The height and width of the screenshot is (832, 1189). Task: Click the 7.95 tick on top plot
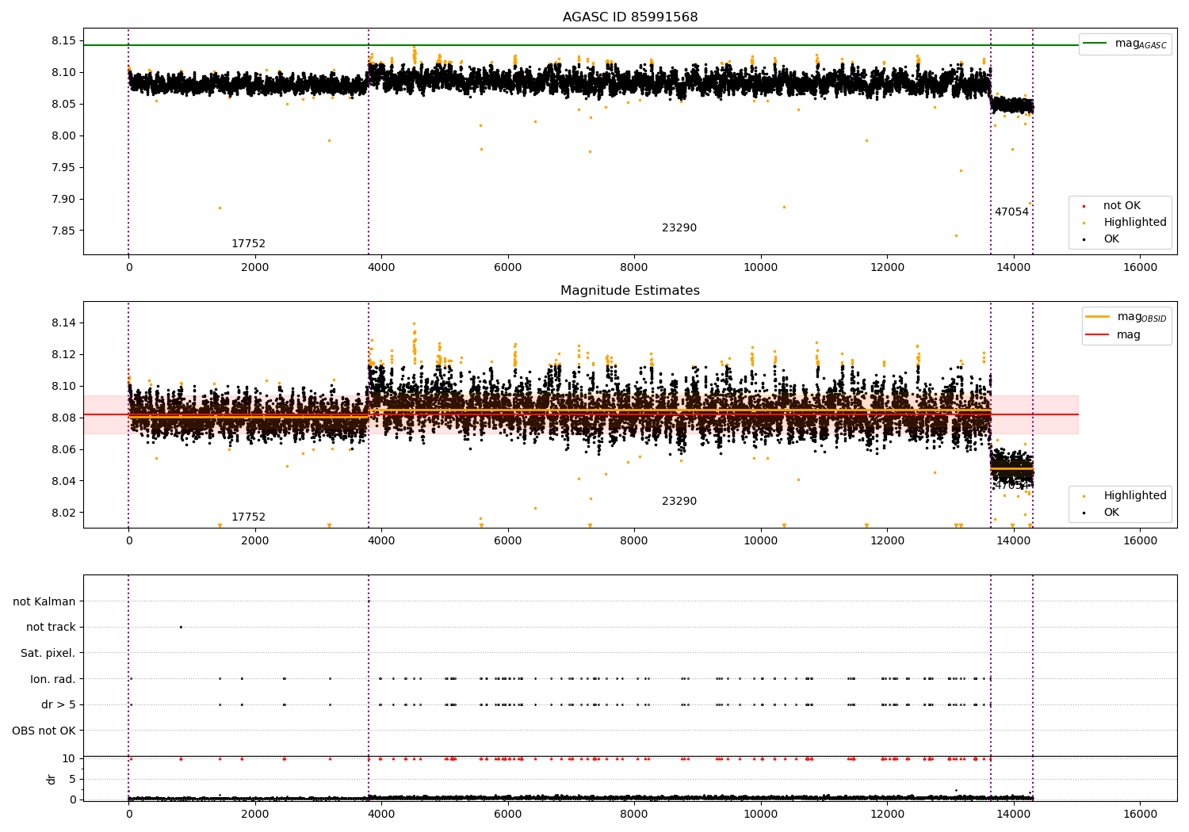[x=63, y=167]
